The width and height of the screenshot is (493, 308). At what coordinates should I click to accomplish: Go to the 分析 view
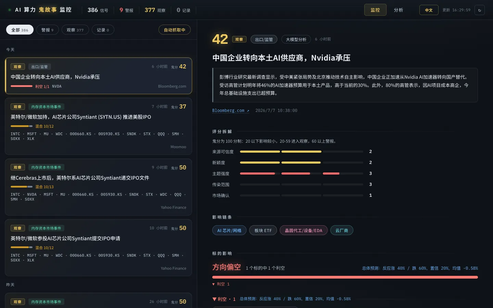point(399,10)
